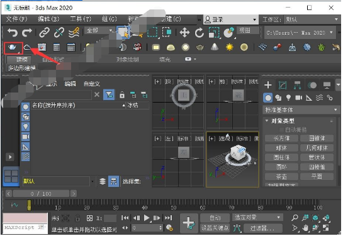
Task: Open the 组(G) menu
Action: tap(109, 20)
